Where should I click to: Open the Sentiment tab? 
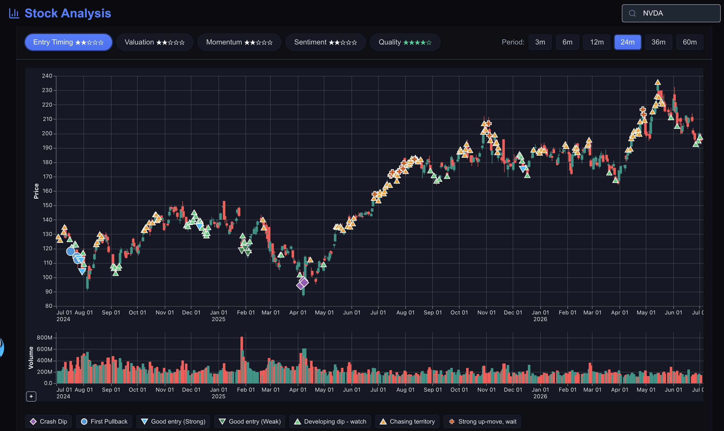pyautogui.click(x=325, y=42)
